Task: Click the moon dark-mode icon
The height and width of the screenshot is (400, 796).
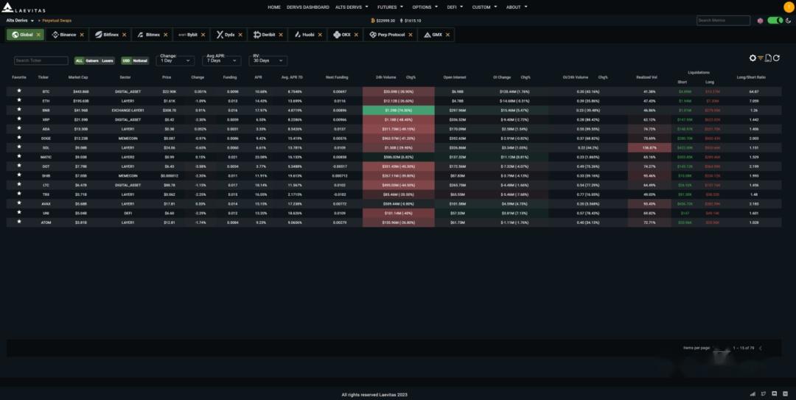Action: pos(789,21)
